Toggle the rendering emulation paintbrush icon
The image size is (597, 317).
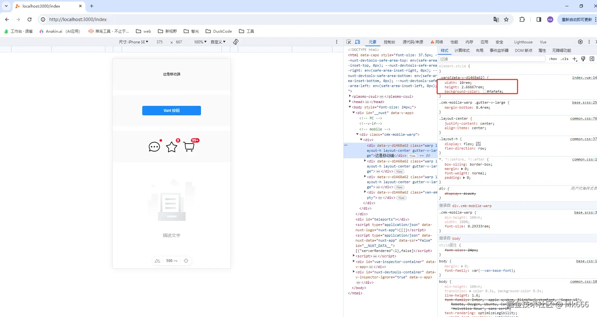[x=583, y=59]
